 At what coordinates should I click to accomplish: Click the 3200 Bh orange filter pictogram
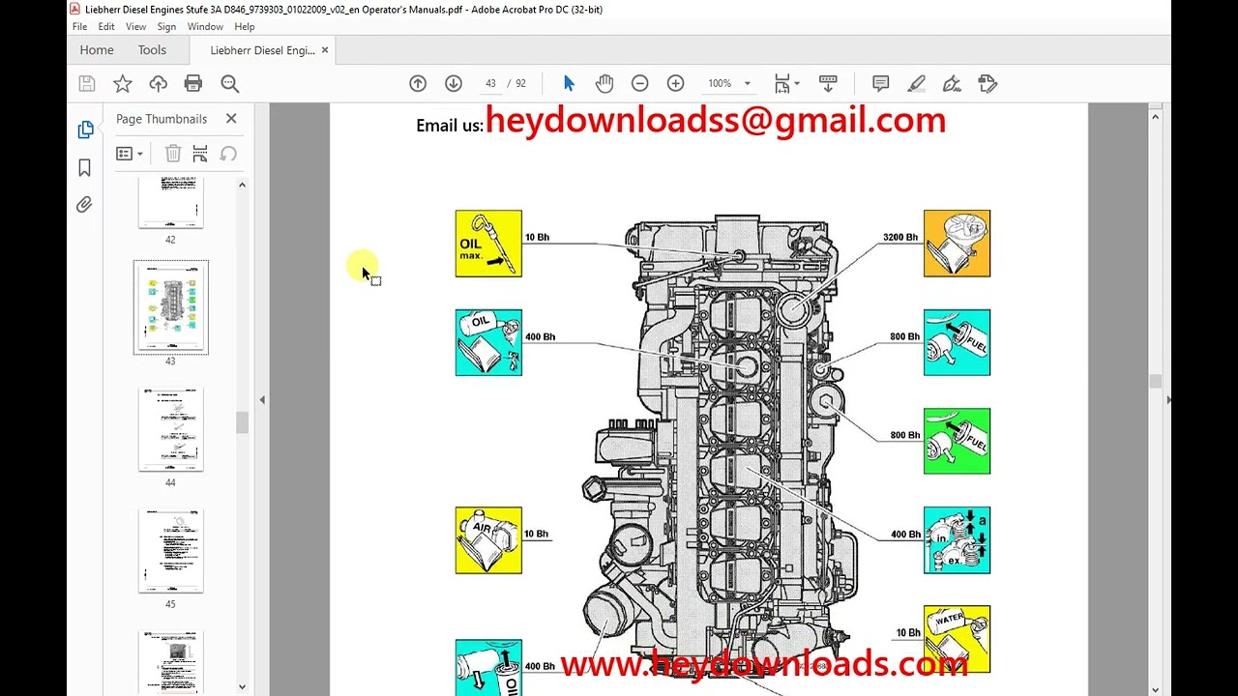[x=957, y=244]
